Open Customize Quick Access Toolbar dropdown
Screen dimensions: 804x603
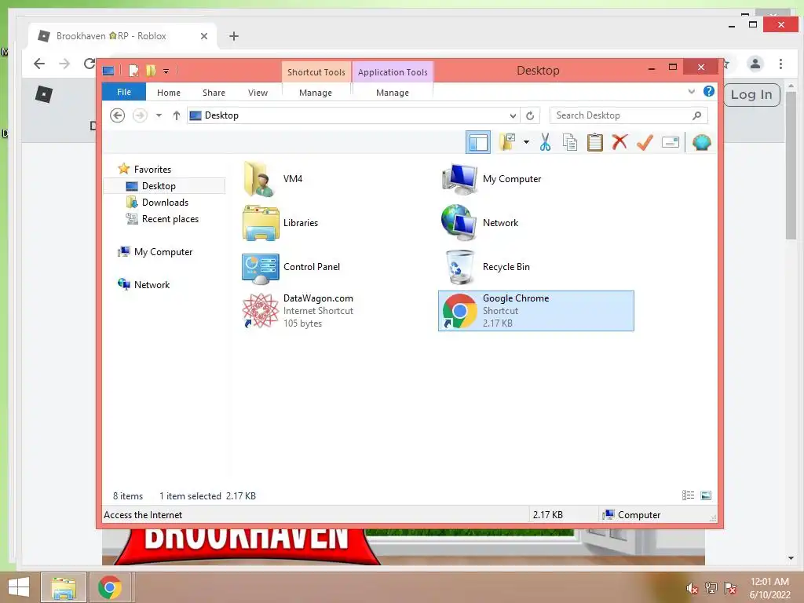tap(166, 71)
